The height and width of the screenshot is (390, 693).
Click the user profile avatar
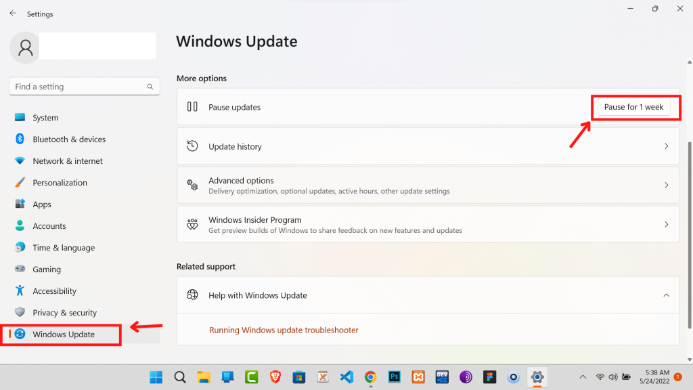coord(25,47)
